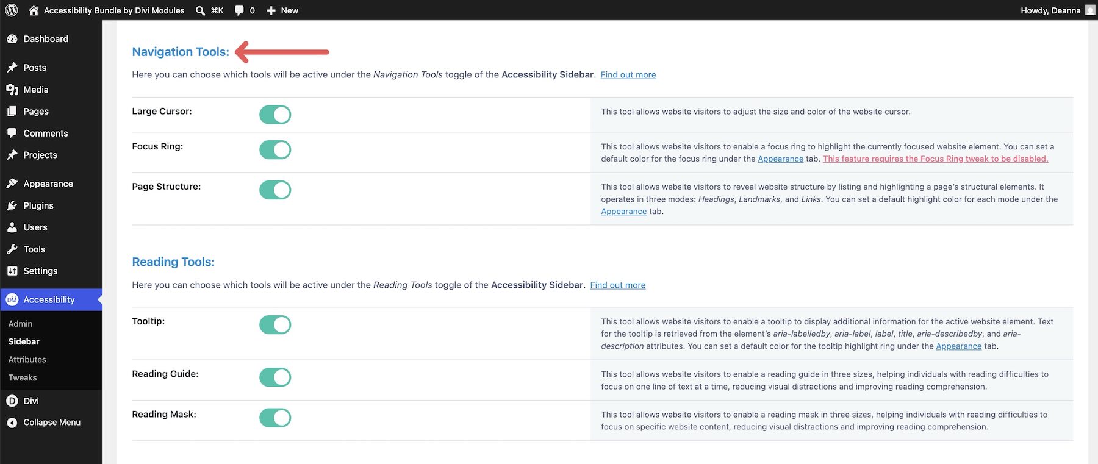
Task: Click the Posts pin icon
Action: (12, 68)
